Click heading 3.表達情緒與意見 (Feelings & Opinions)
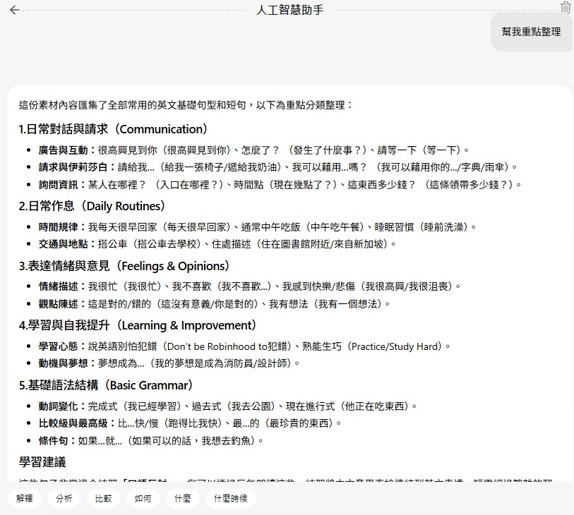Viewport: 574px width, 515px height. [124, 266]
